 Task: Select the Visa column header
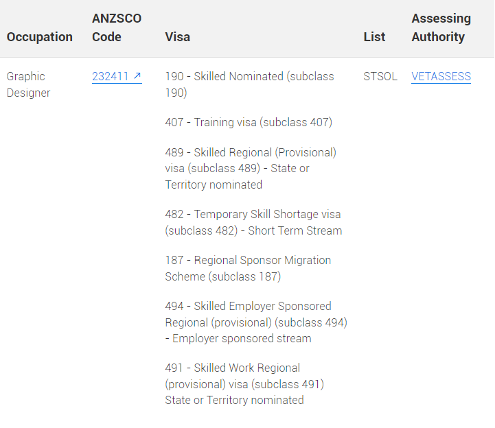[x=177, y=37]
